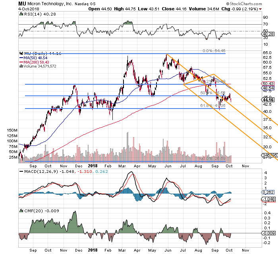Image resolution: width=278 pixels, height=254 pixels.
Task: Click the 70 level on the RSI axis
Action: coord(266,24)
